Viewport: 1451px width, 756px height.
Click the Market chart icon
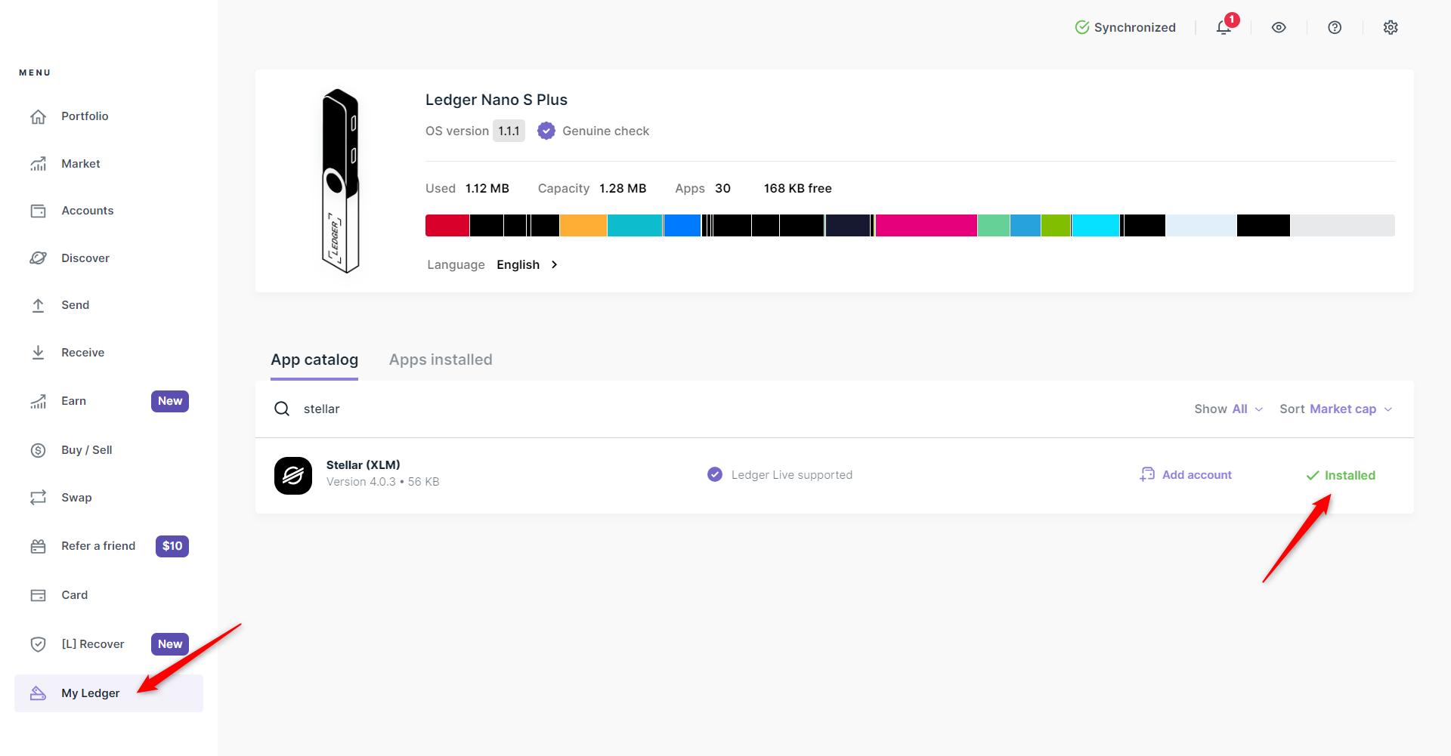pyautogui.click(x=39, y=164)
